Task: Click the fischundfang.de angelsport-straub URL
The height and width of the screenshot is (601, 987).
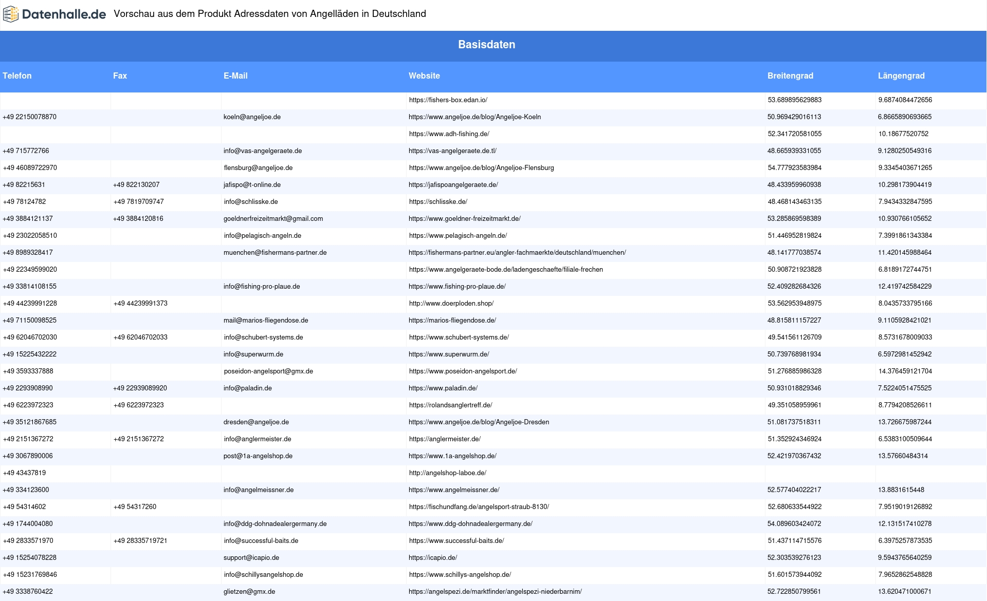Action: [x=479, y=507]
